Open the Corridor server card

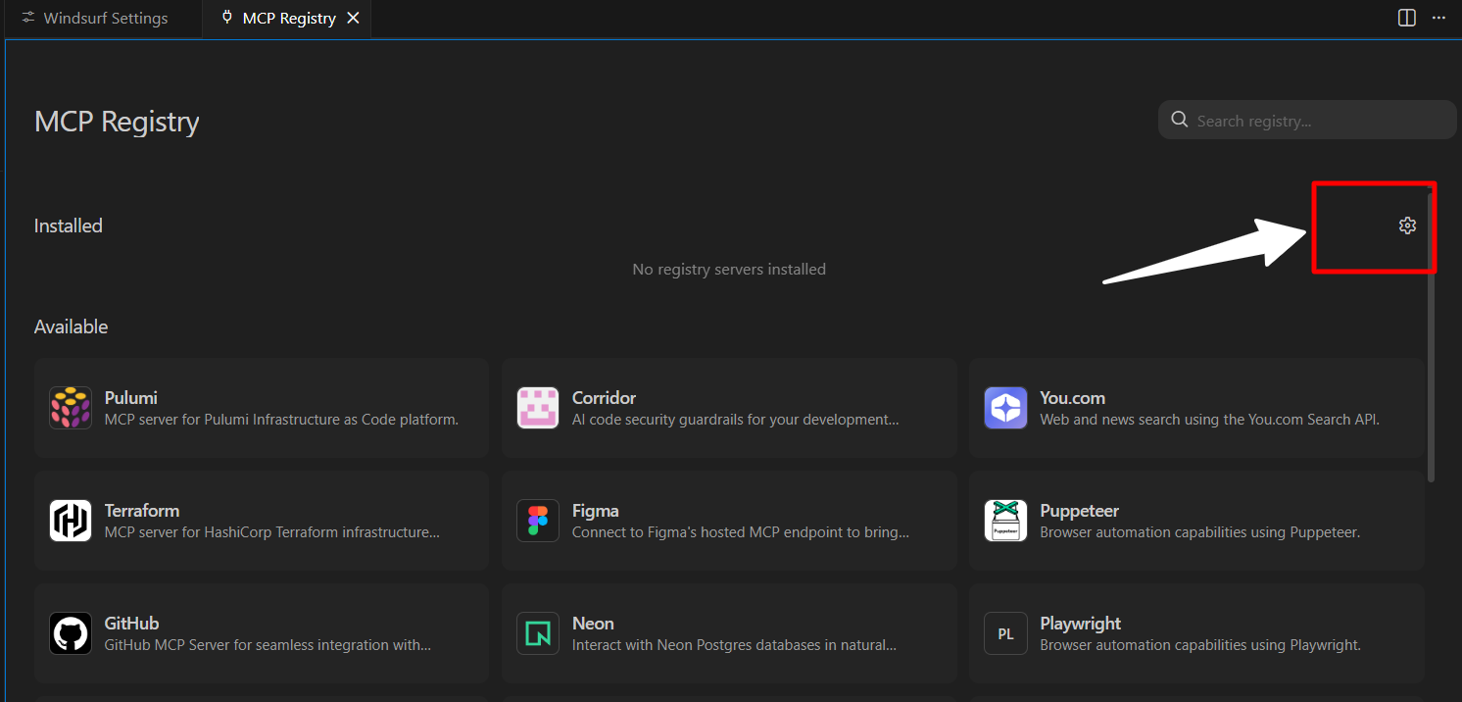[729, 408]
